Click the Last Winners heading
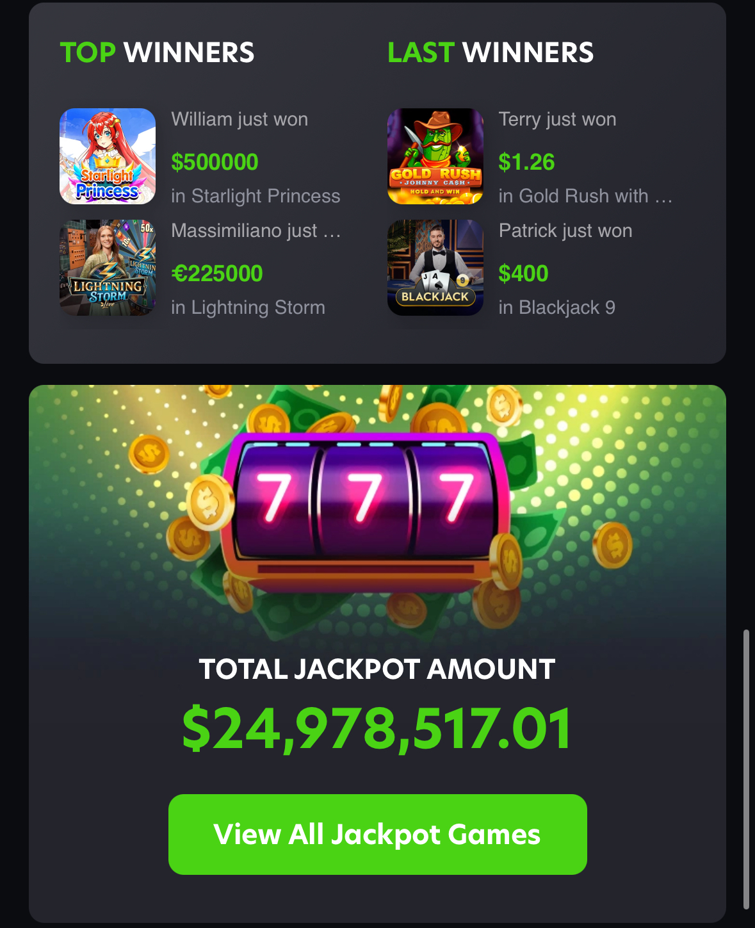Viewport: 755px width, 928px height. pos(491,53)
